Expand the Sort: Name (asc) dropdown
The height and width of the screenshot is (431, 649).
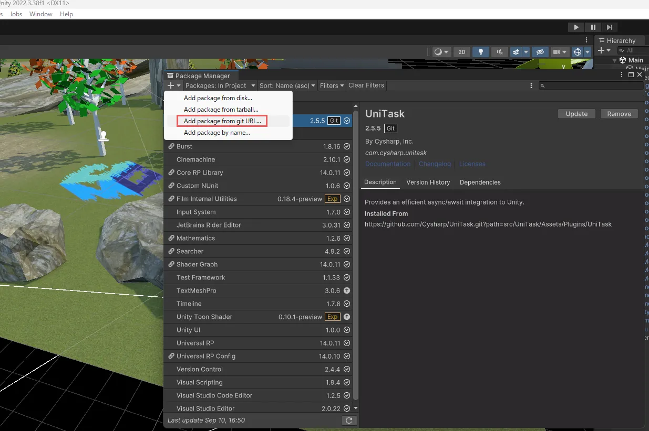[287, 85]
